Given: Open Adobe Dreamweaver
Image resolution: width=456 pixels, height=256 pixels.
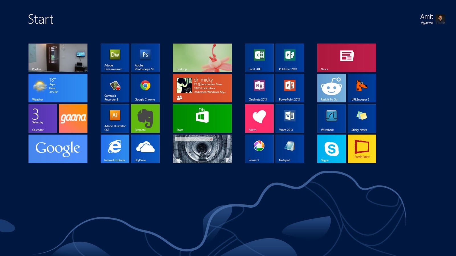Looking at the screenshot, I should point(115,58).
